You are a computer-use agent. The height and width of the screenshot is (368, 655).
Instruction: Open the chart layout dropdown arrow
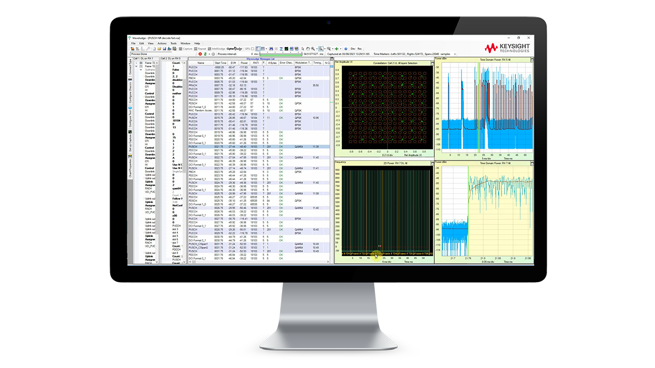tap(267, 49)
